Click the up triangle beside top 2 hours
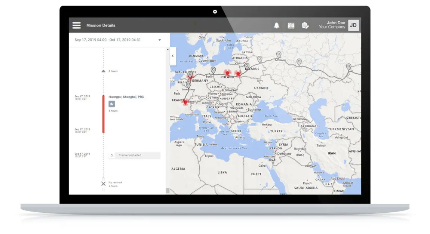The width and height of the screenshot is (430, 234). [x=103, y=71]
